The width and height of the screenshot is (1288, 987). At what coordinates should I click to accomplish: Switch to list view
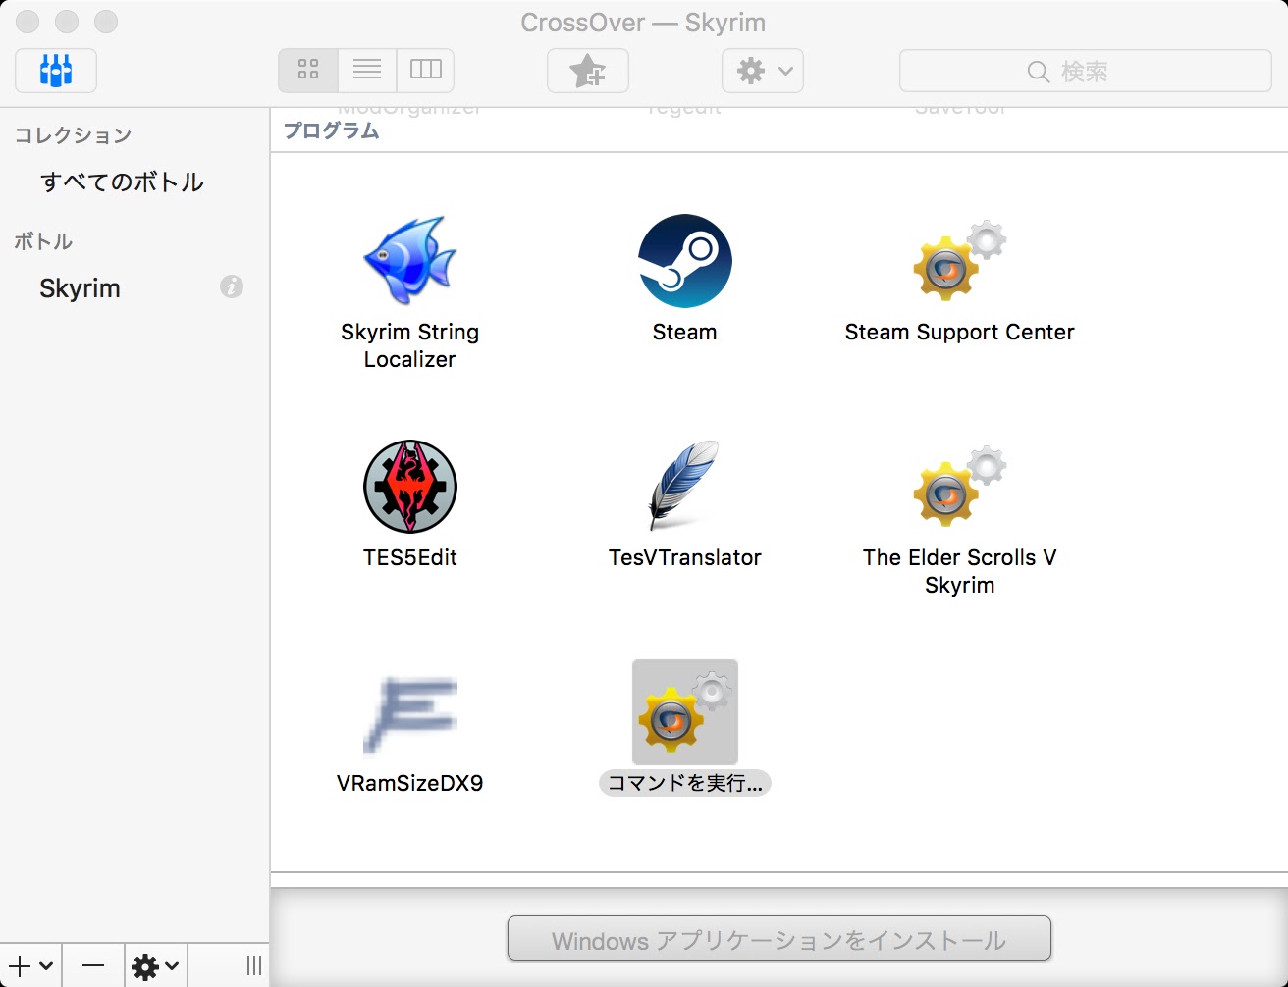(x=367, y=70)
